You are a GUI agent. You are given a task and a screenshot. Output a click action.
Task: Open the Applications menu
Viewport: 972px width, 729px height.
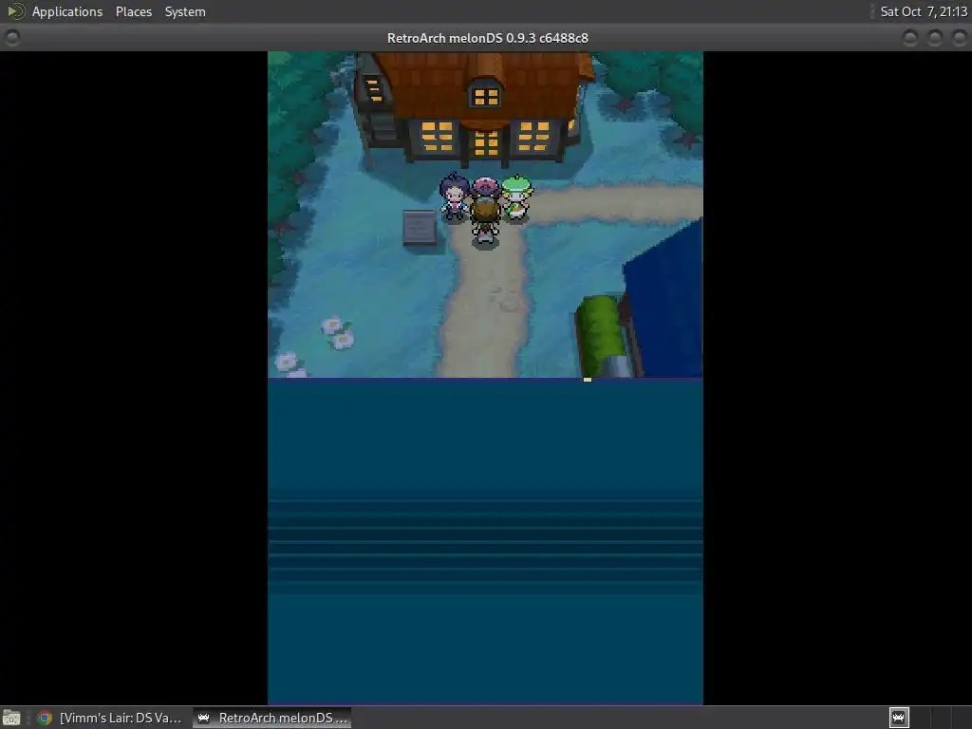click(x=67, y=11)
